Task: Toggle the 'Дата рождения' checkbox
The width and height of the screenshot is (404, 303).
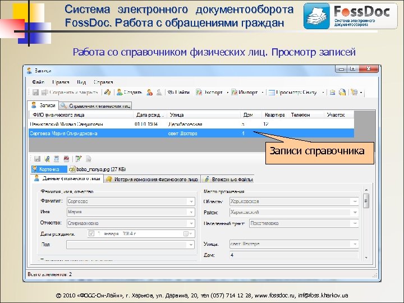Action: point(91,233)
